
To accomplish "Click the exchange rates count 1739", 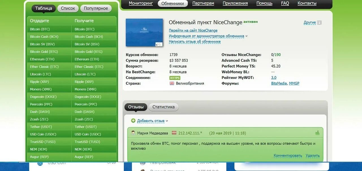I will point(173,55).
